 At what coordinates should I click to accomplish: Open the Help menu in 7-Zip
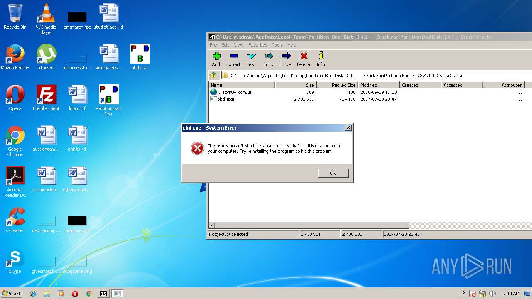click(292, 45)
